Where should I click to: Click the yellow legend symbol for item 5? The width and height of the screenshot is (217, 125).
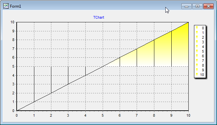[x=197, y=51]
